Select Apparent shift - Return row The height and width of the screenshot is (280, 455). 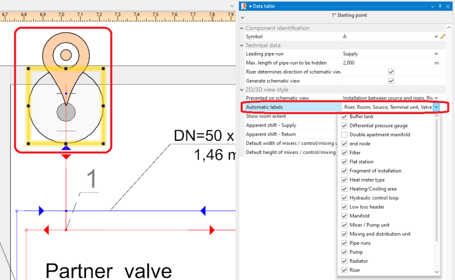[x=291, y=134]
